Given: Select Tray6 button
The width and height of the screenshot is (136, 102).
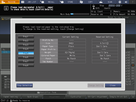Looking at the screenshot, I should pos(26,57).
